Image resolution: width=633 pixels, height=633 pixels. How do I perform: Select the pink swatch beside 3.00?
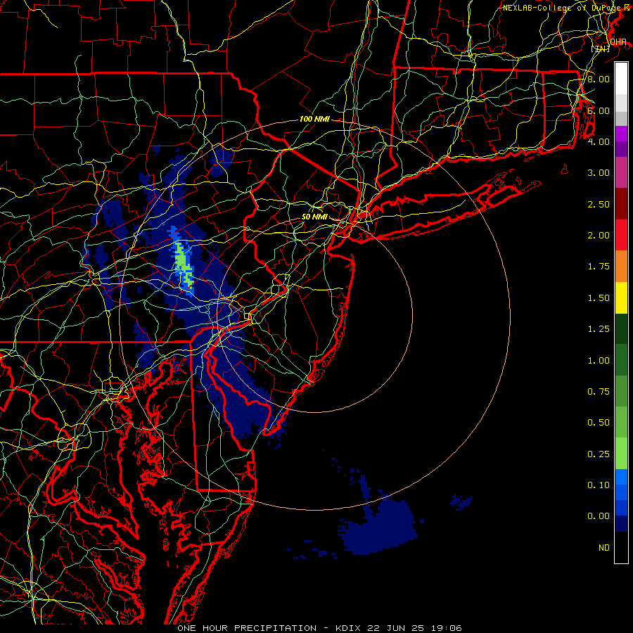[621, 173]
